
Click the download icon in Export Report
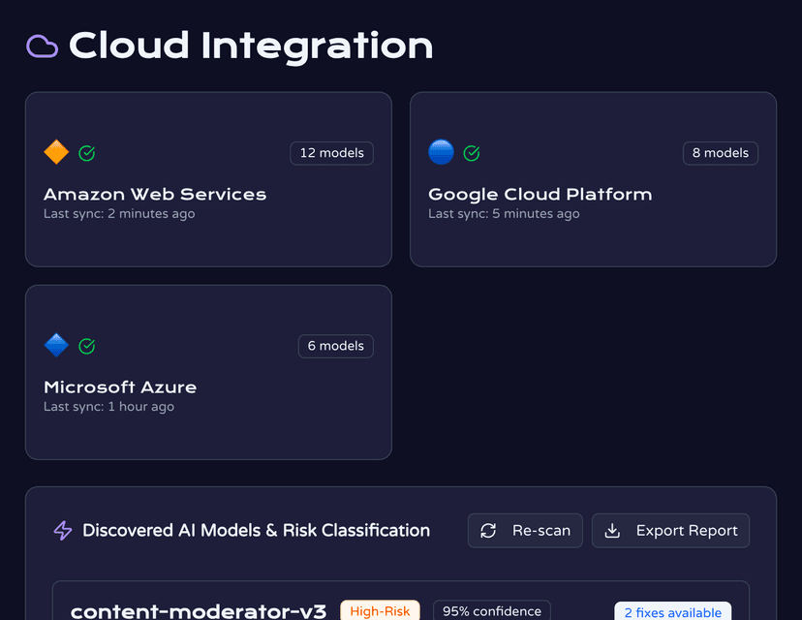tap(612, 531)
